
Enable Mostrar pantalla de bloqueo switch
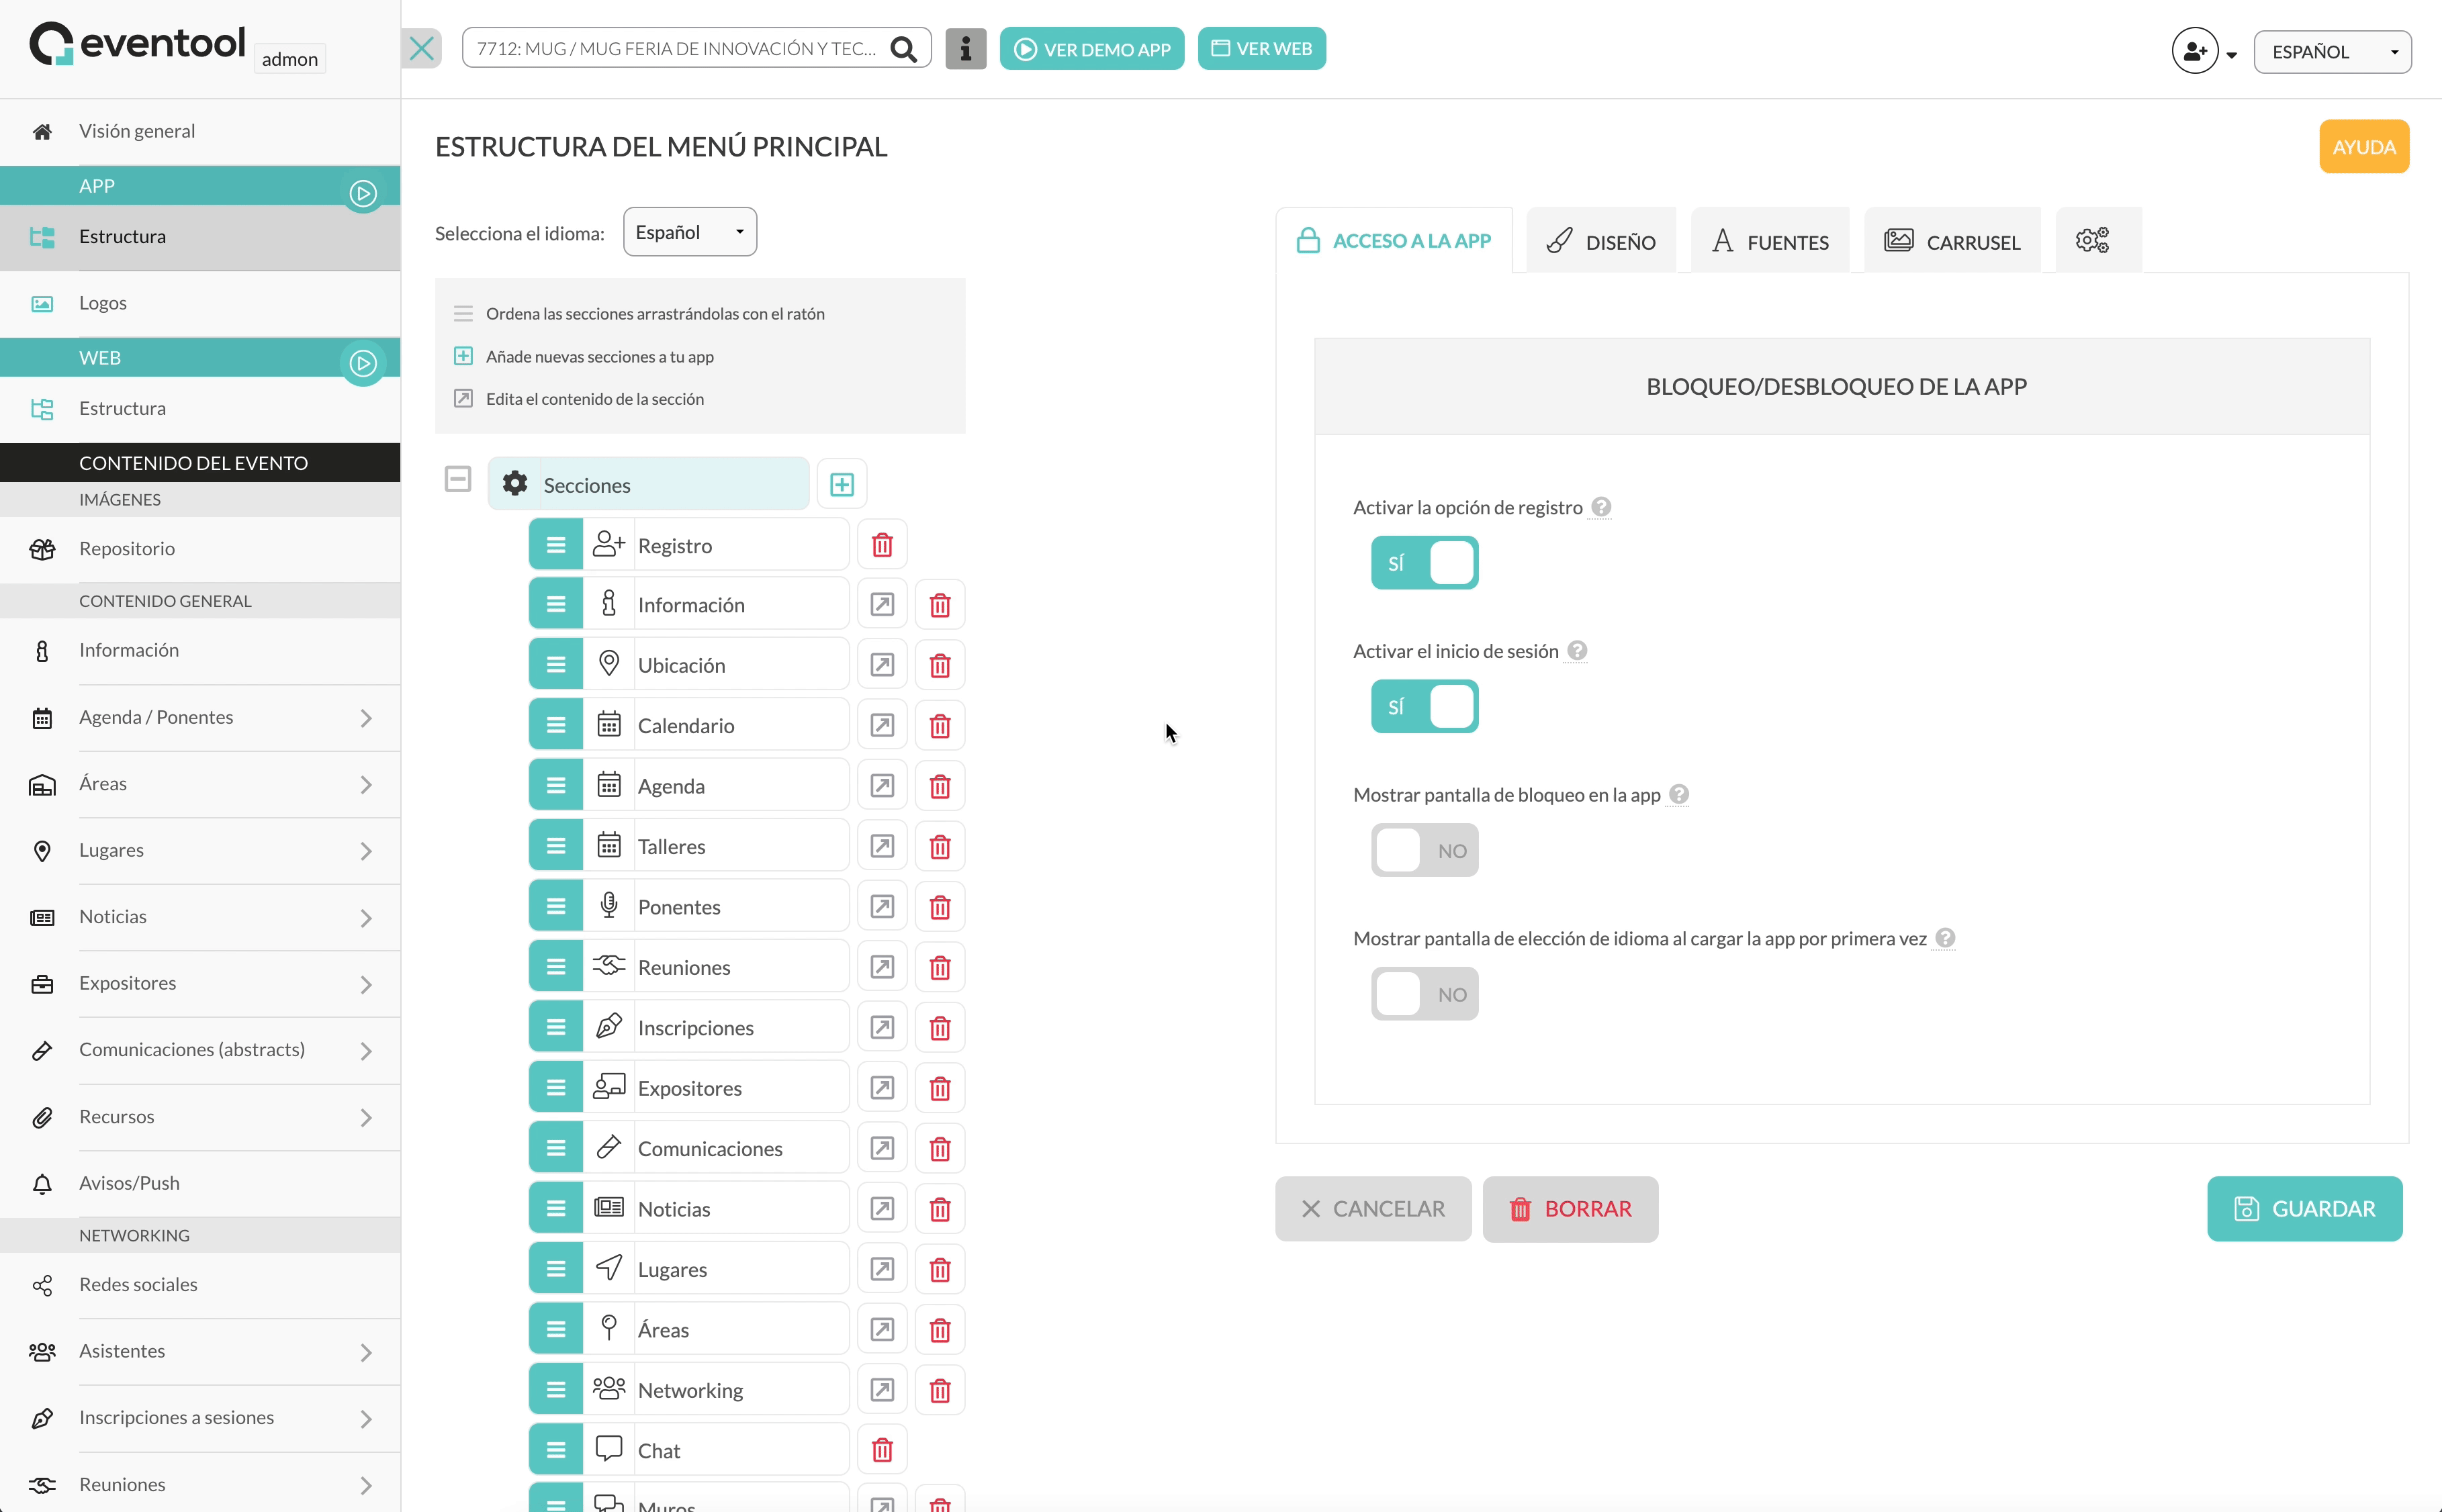point(1424,850)
